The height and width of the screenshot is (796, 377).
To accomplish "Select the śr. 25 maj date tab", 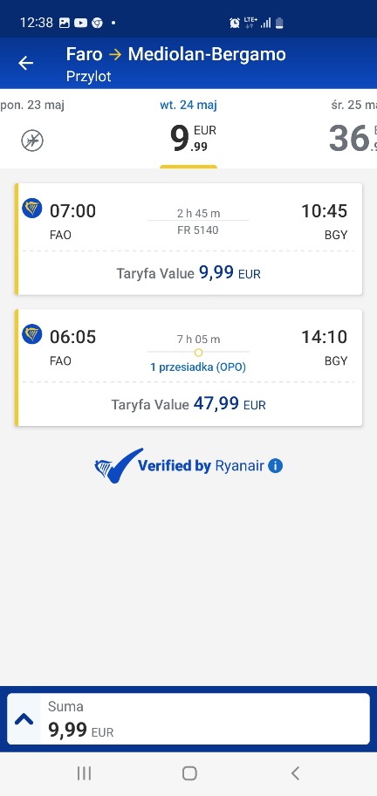I will 353,129.
